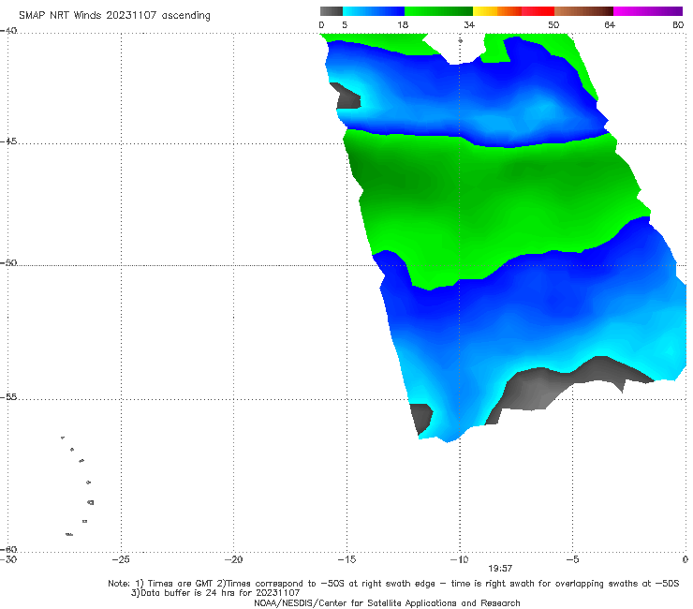Select the note '3)Data buffer is 24 hrs for 20231107'

click(x=215, y=593)
